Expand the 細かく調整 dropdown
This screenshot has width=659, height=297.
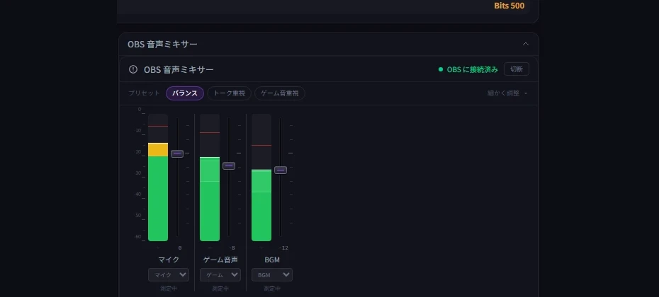pos(507,93)
